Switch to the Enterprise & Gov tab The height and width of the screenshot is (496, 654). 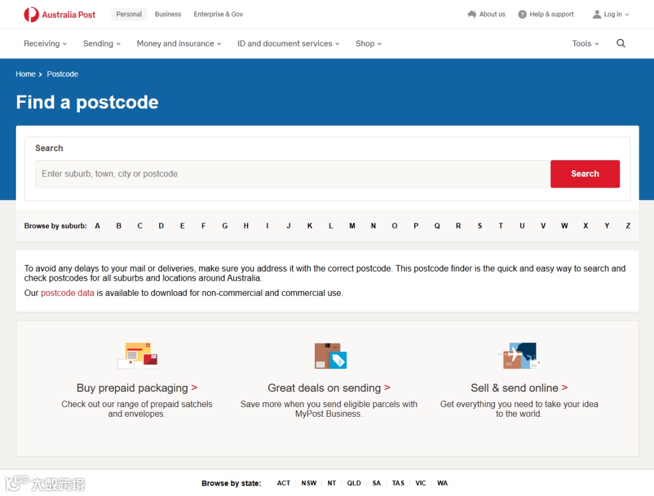tap(218, 14)
